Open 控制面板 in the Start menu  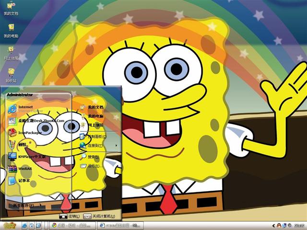pos(96,137)
